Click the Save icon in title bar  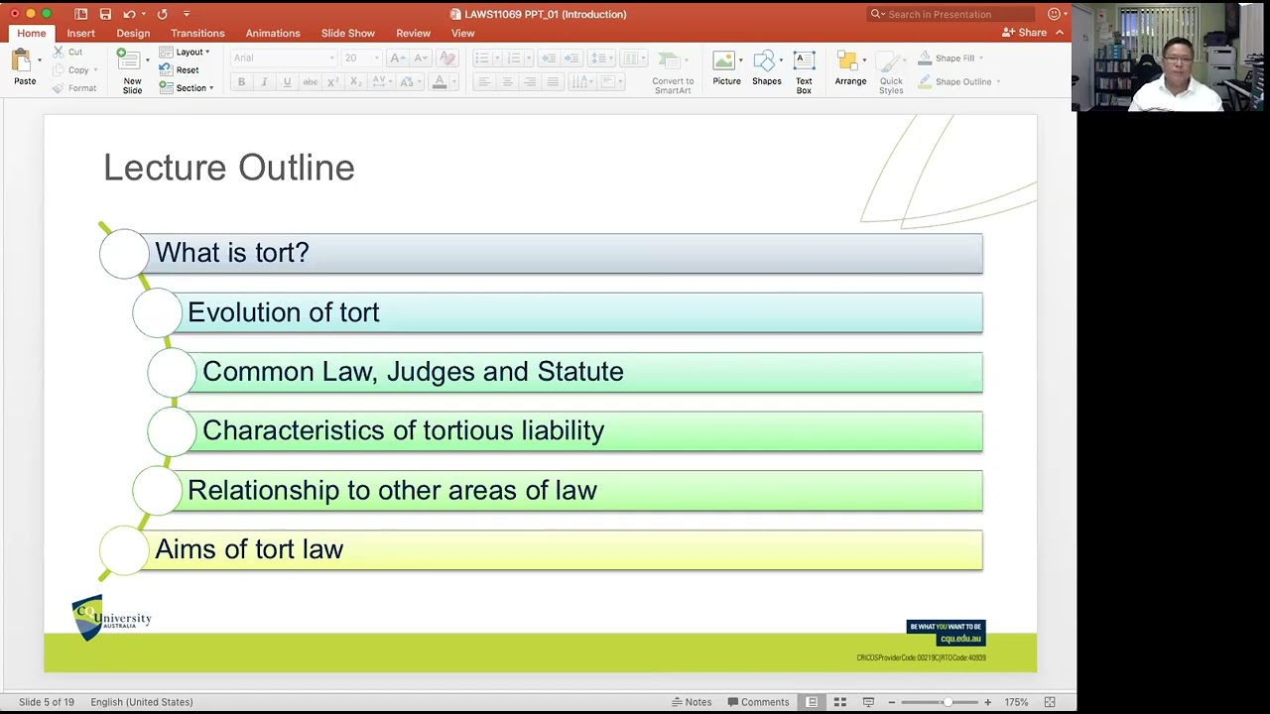(105, 14)
